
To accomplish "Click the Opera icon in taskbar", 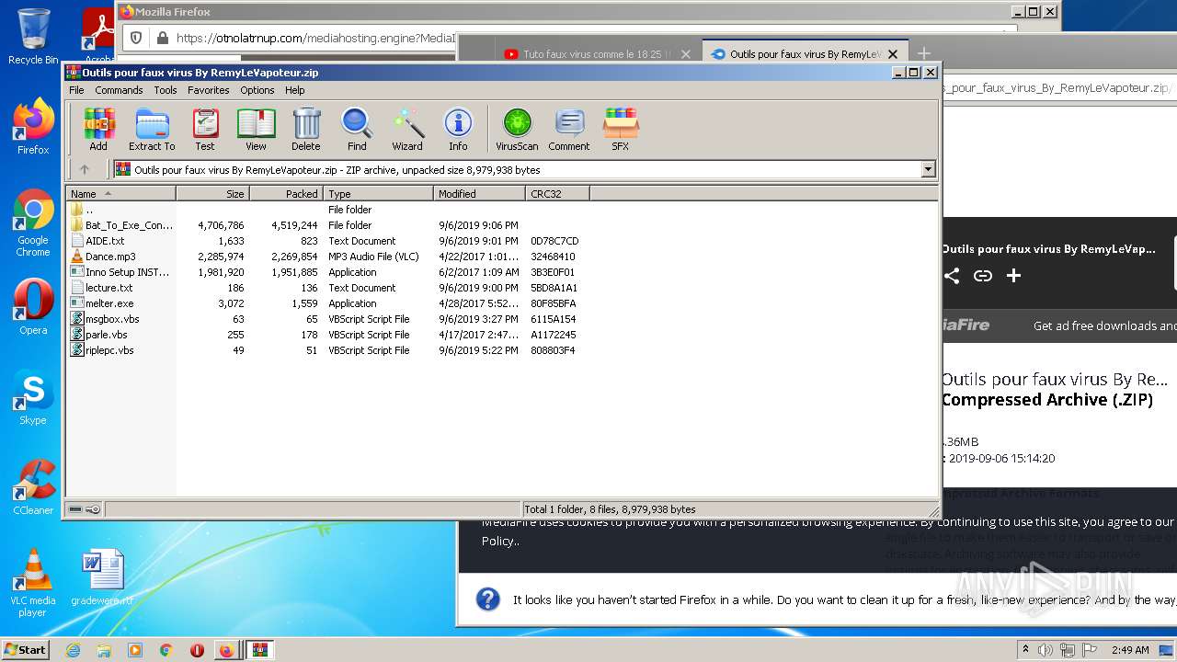I will 197,650.
